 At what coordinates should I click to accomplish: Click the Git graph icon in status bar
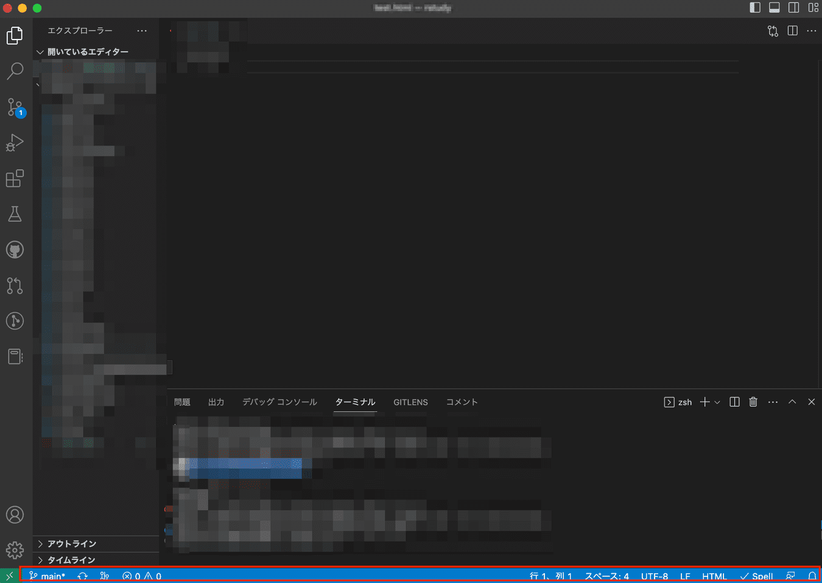[x=105, y=576]
